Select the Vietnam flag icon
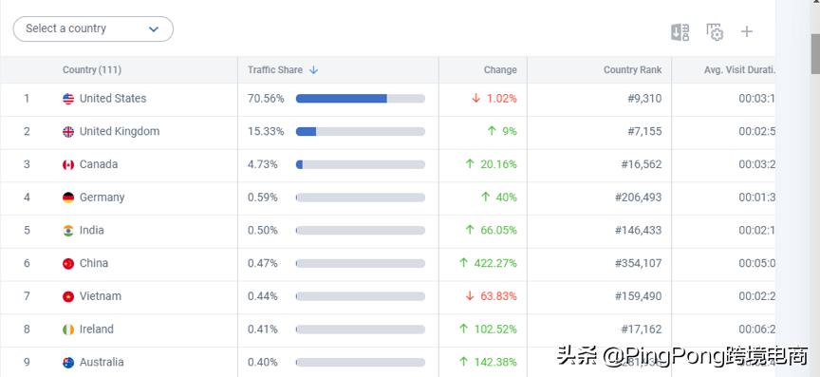820x377 pixels. click(x=68, y=296)
